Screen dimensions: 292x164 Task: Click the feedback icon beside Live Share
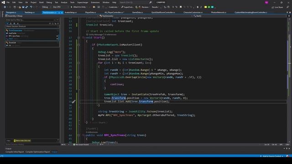pos(288,7)
